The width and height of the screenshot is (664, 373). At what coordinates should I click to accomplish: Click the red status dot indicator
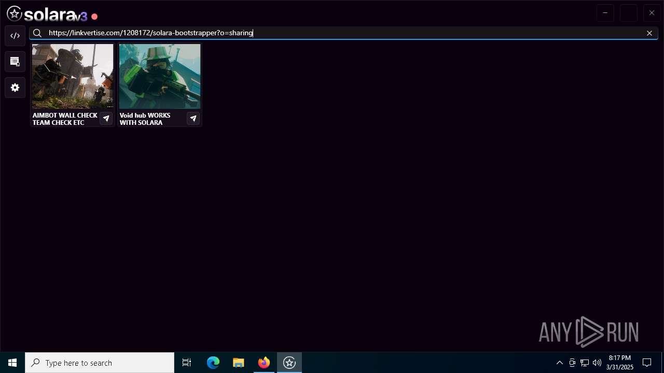pos(94,17)
